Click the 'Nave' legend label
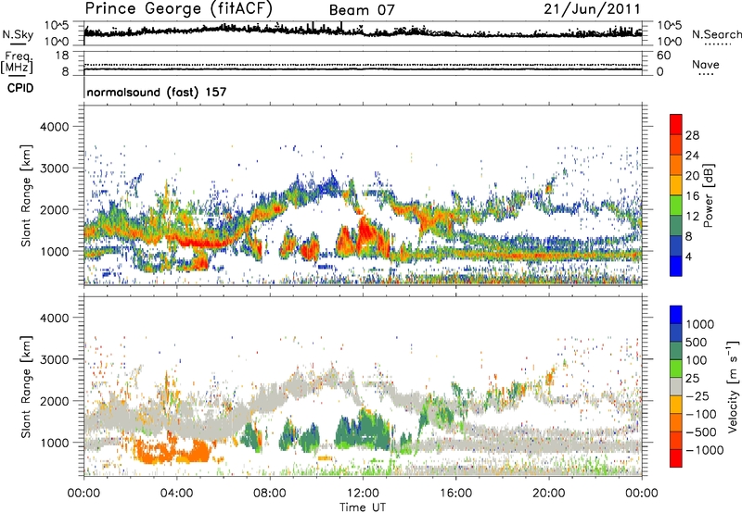742x513 pixels. coord(705,64)
